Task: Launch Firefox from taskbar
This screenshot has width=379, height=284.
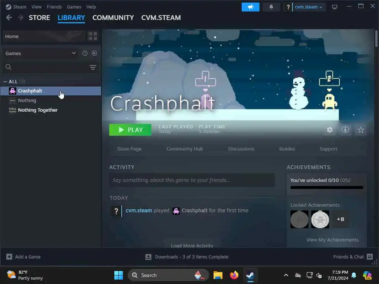Action: (x=234, y=275)
